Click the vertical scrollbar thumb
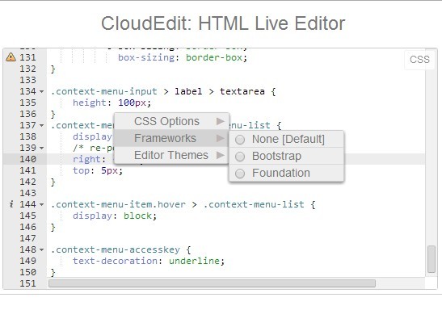Image resolution: width=442 pixels, height=331 pixels. (431, 259)
